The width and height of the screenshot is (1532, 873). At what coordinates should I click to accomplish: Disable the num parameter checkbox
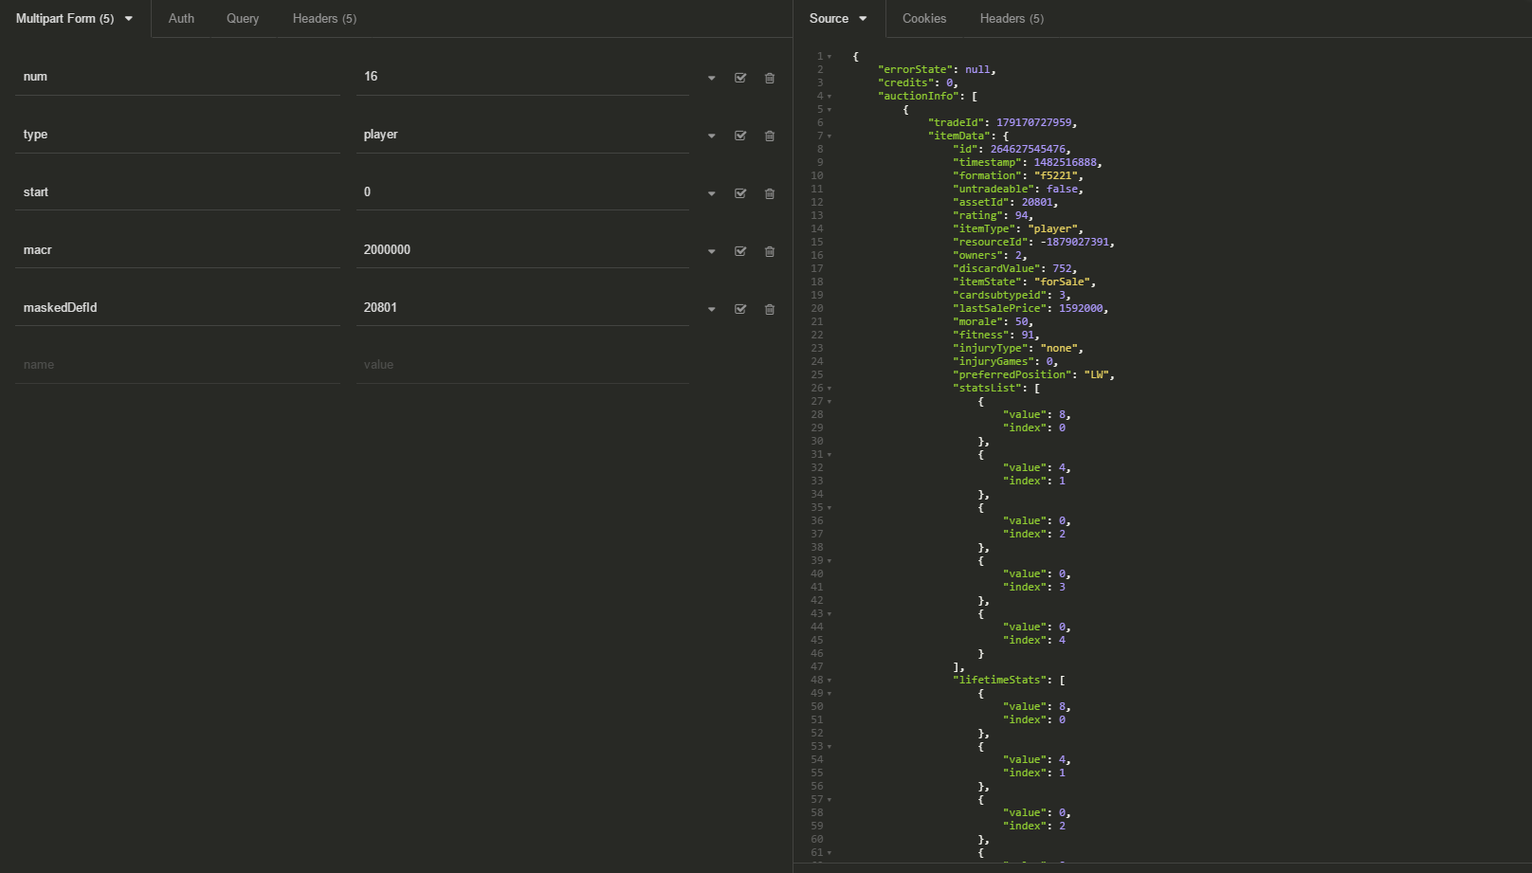click(x=740, y=78)
